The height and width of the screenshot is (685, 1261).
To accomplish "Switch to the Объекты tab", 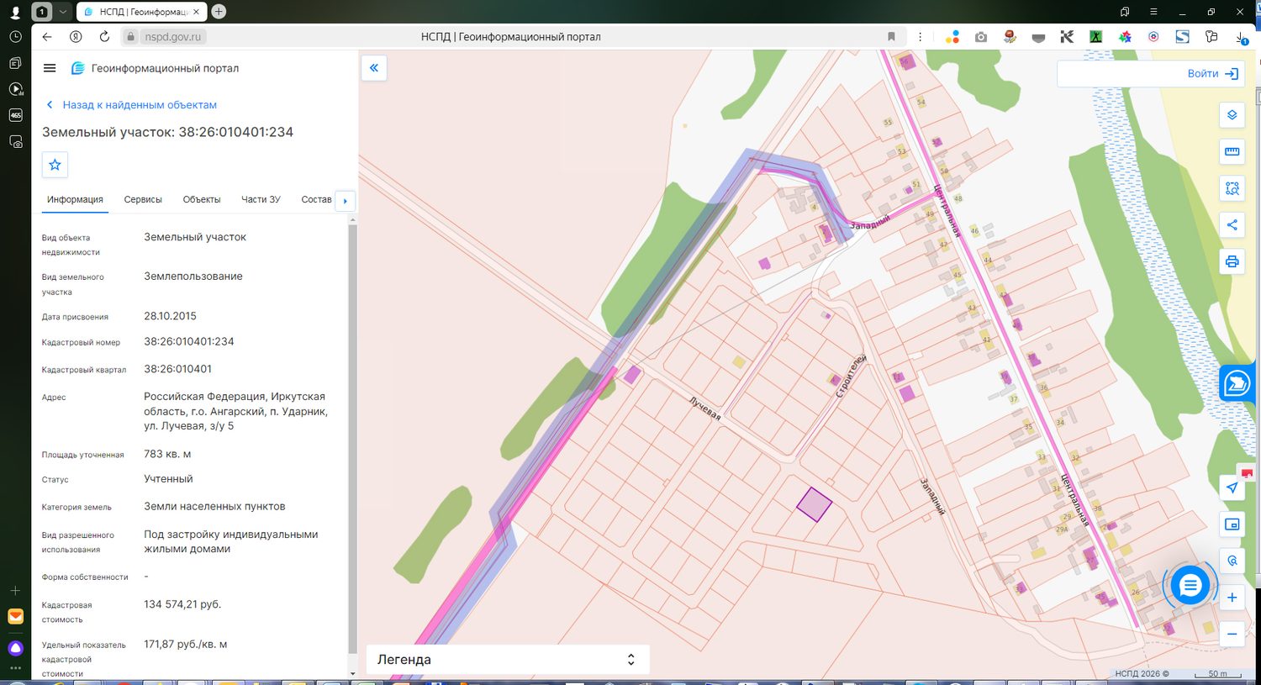I will [202, 199].
